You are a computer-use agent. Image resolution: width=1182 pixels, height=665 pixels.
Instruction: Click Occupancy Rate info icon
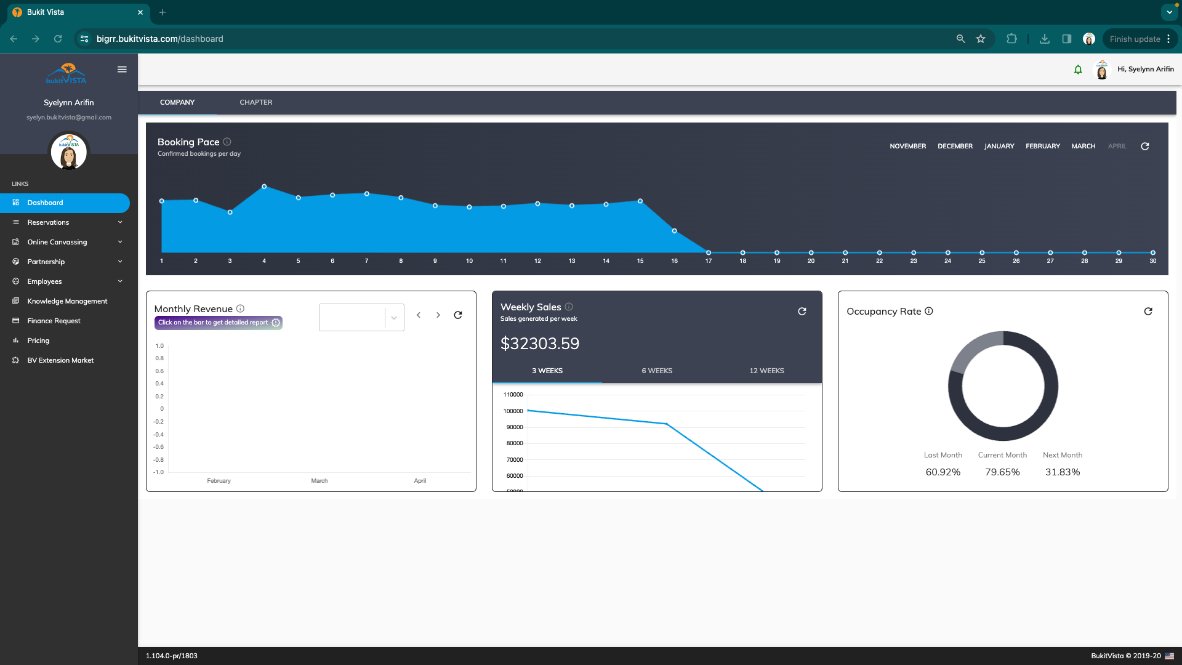tap(929, 312)
